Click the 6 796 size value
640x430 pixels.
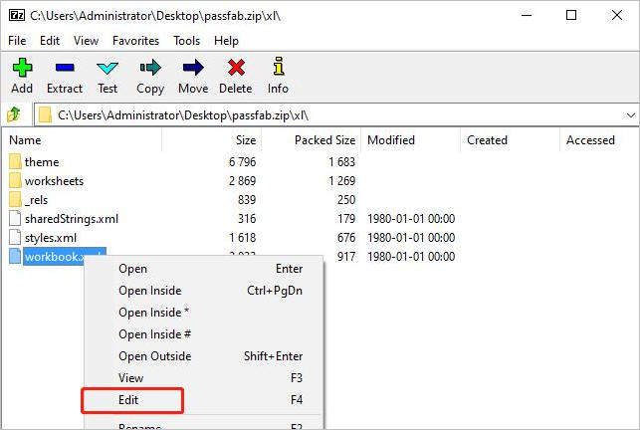click(243, 162)
